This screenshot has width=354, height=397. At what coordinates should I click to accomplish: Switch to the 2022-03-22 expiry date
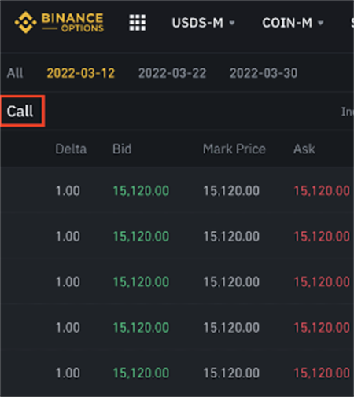172,73
